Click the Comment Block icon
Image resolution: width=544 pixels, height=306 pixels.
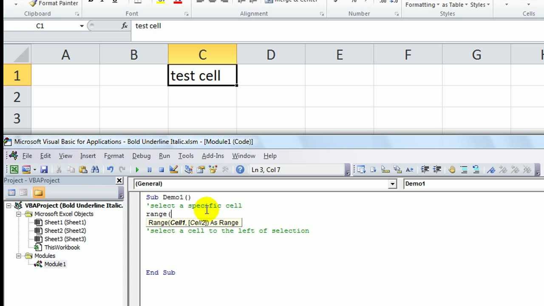coord(464,170)
